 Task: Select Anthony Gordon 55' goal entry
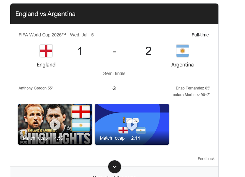click(36, 88)
